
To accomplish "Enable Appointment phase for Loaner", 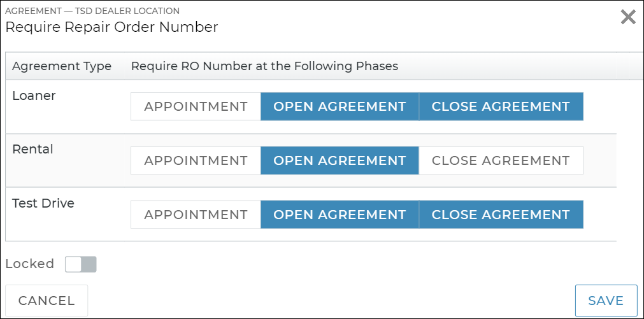I will coord(196,106).
